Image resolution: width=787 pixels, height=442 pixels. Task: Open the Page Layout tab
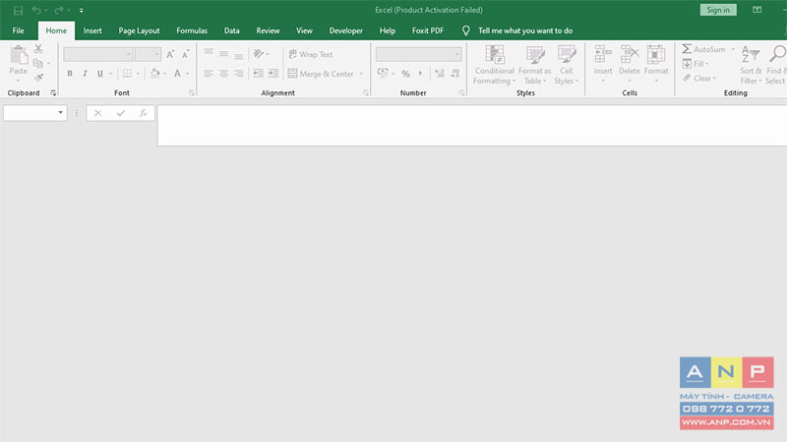pyautogui.click(x=139, y=30)
